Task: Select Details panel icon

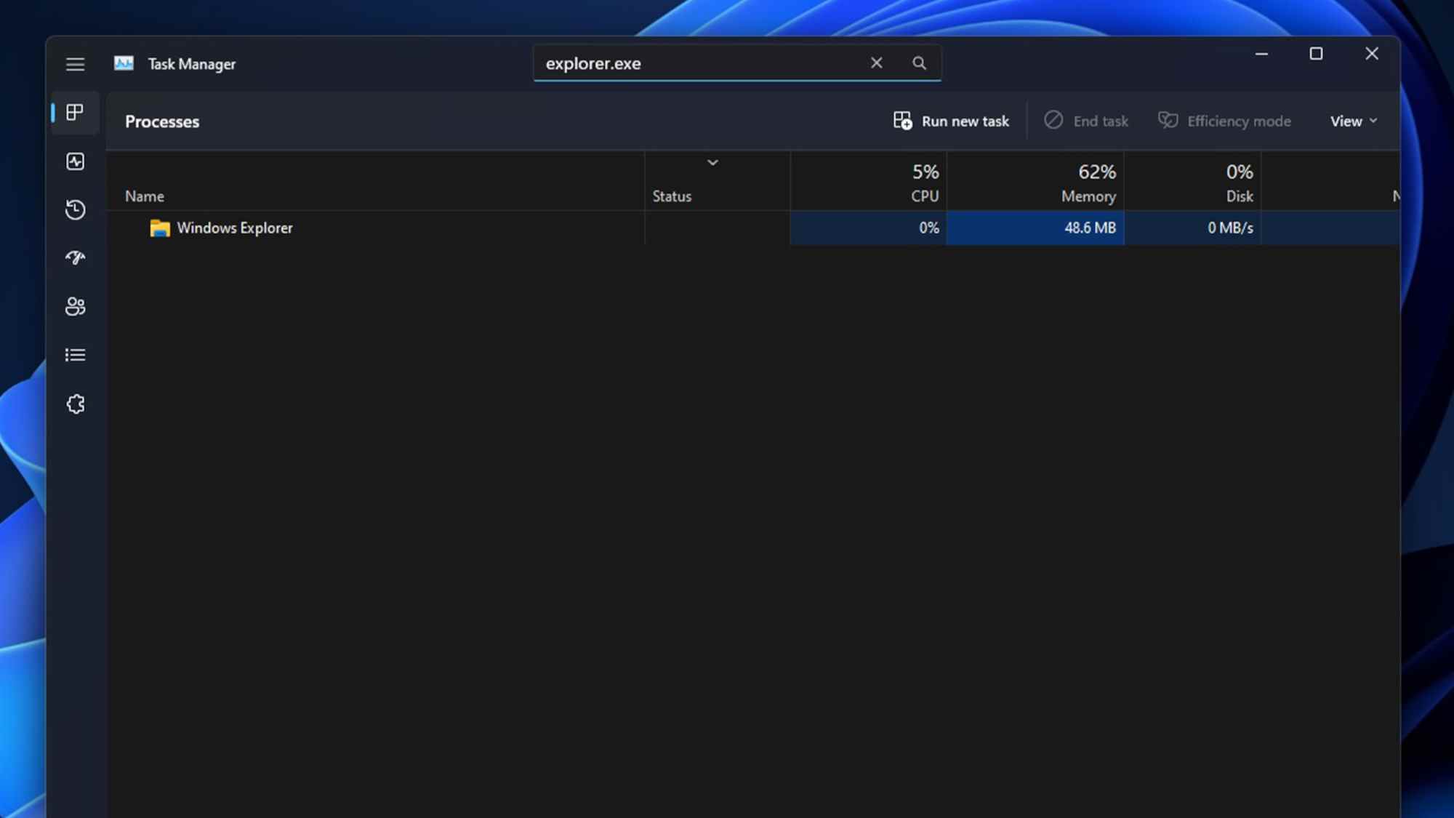Action: coord(75,355)
